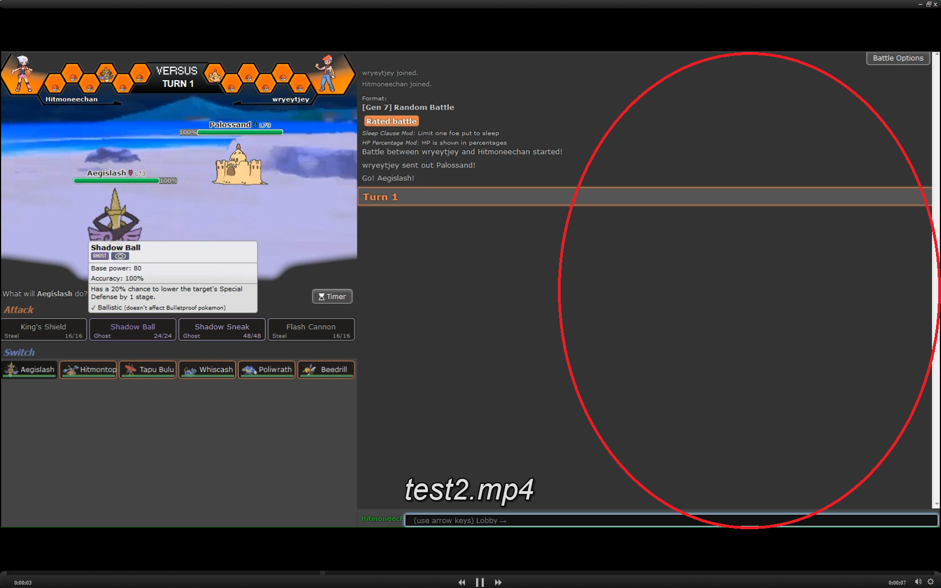
Task: Switch to Hitmontop
Action: pyautogui.click(x=88, y=370)
